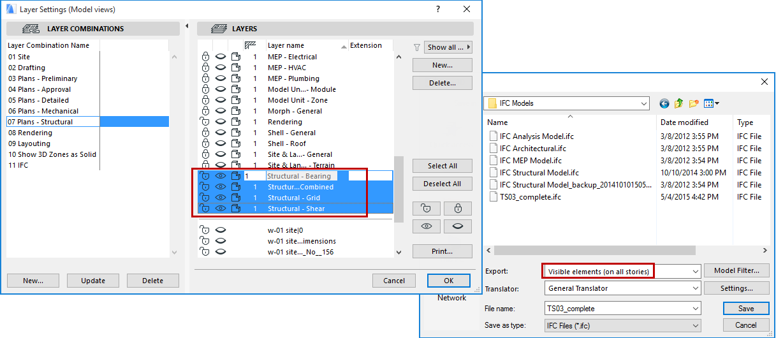Click the show selected layers eye button

point(427,226)
